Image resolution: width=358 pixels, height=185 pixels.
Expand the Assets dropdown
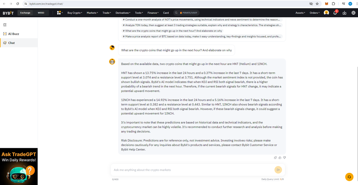click(301, 13)
